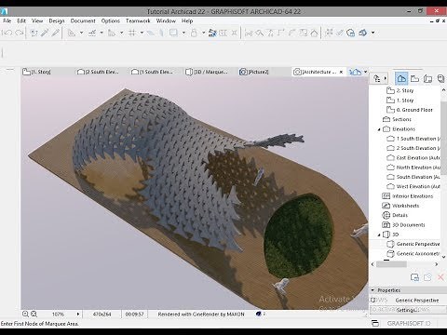Click the Suspend Groups lock icon

tap(194, 33)
